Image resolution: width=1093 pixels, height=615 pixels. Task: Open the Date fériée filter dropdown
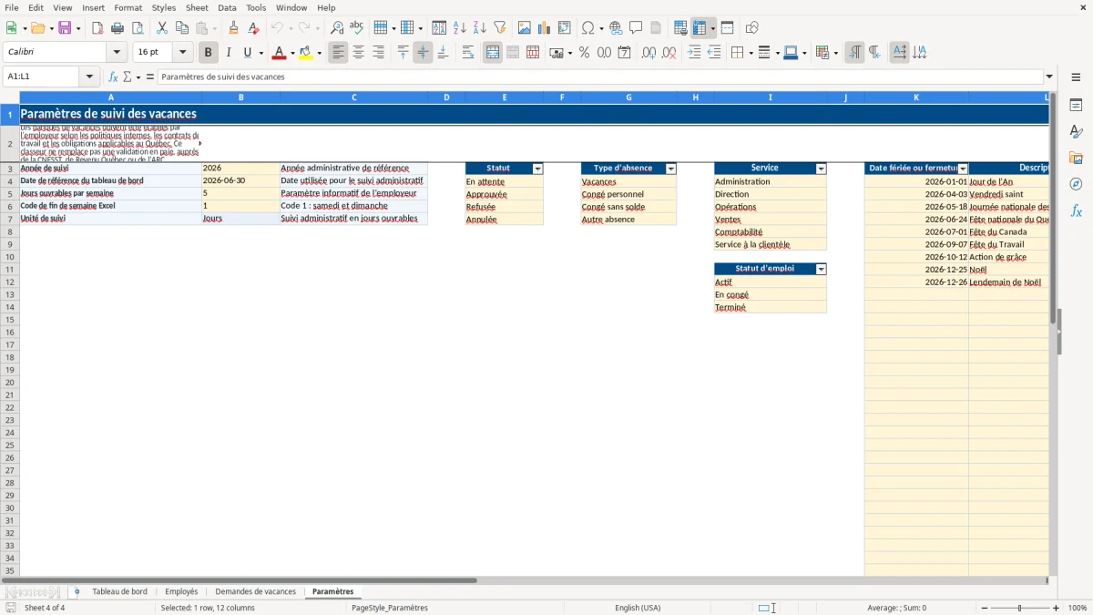pos(963,169)
